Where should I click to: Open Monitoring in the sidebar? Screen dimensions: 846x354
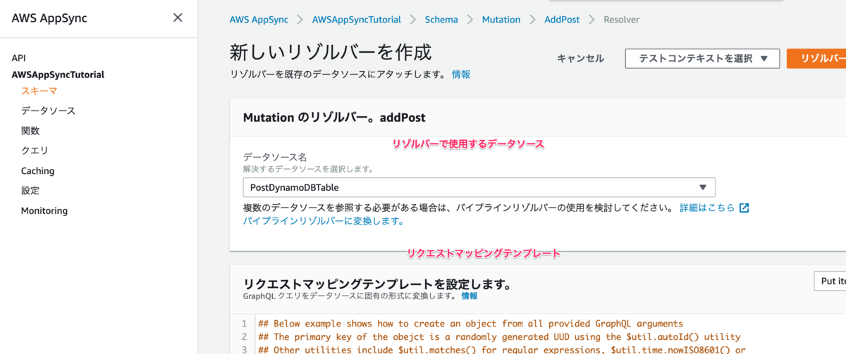coord(44,211)
